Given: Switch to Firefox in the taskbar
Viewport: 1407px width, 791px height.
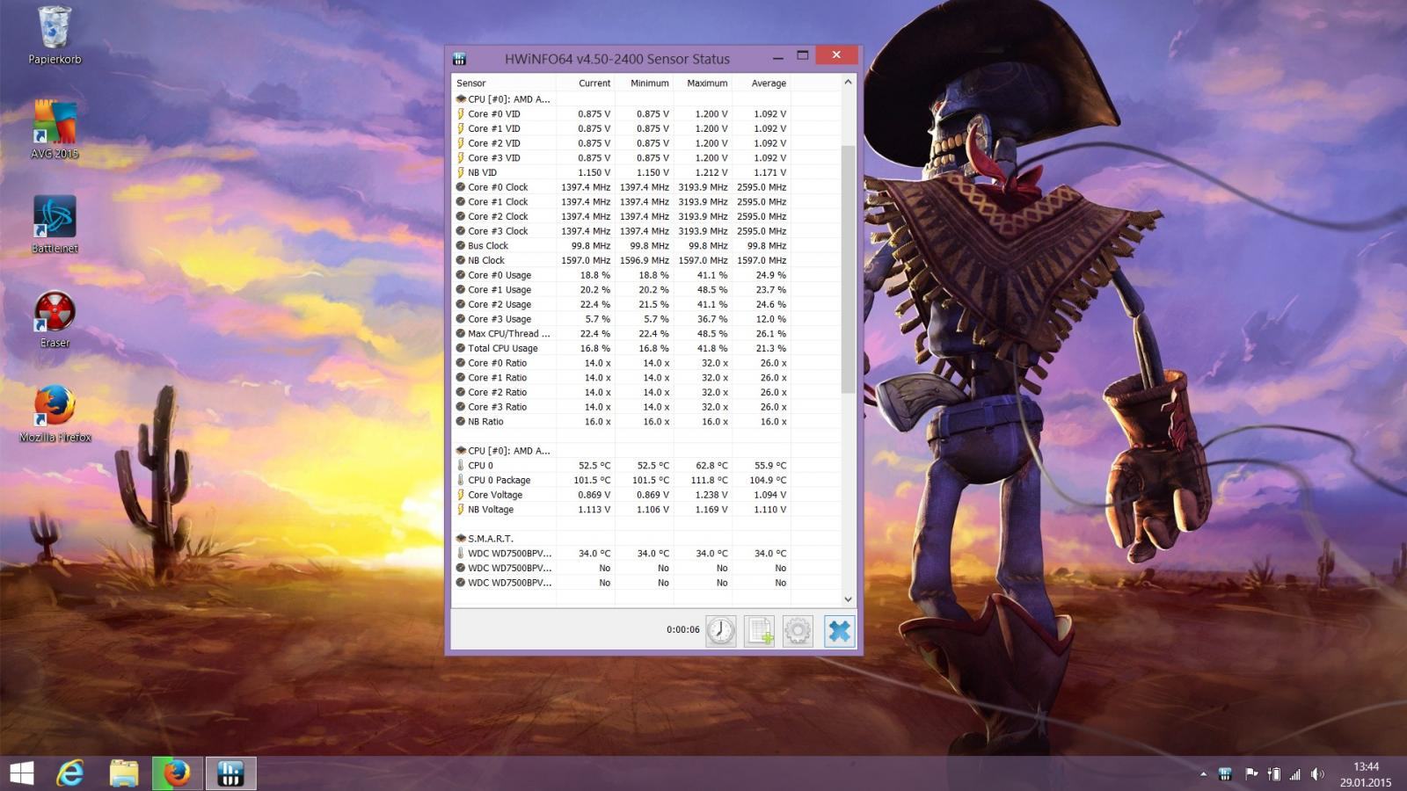Looking at the screenshot, I should coord(177,773).
